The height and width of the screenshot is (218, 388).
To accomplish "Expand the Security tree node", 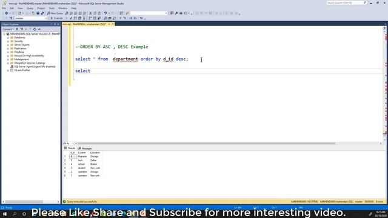I will tap(8, 41).
